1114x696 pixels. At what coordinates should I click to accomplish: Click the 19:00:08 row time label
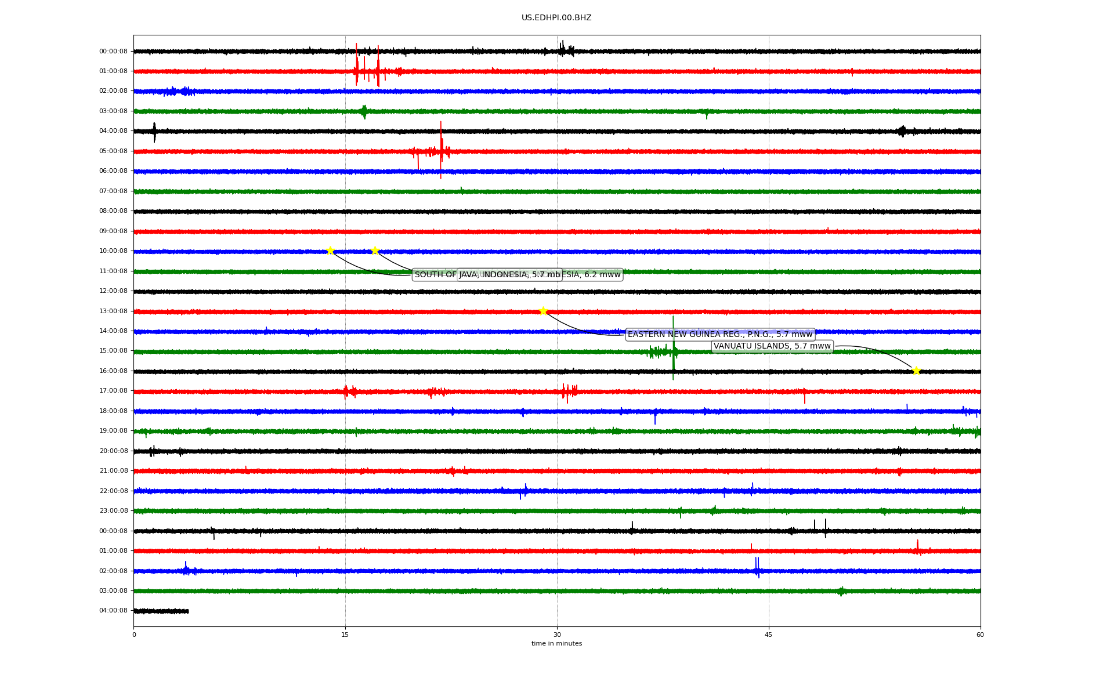pos(113,431)
